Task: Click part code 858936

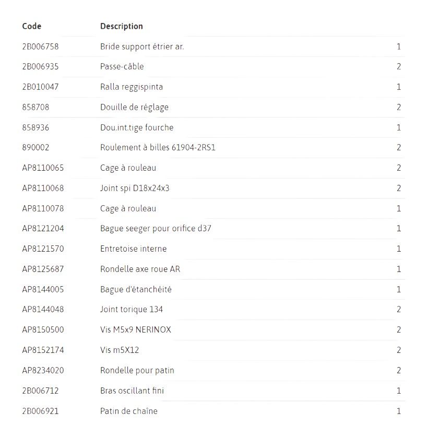Action: coord(35,127)
